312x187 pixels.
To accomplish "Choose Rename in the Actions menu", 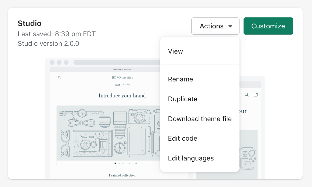I will [200, 79].
